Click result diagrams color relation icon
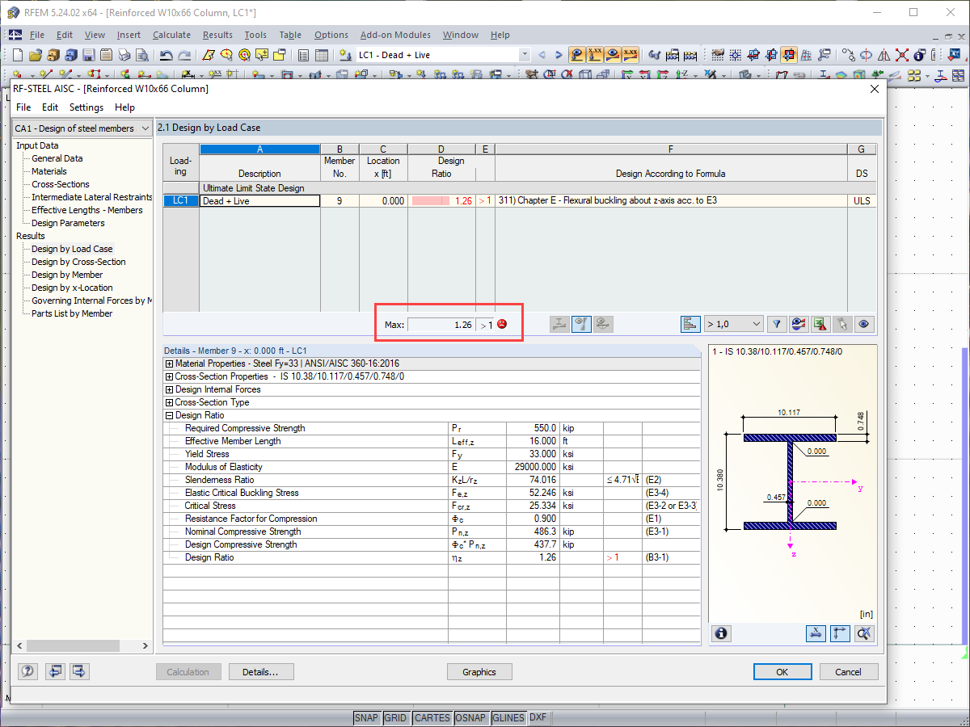The height and width of the screenshot is (727, 970). coord(690,324)
